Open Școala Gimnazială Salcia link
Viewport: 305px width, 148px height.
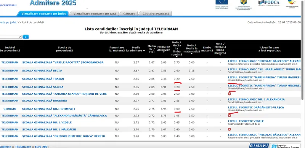[43, 87]
